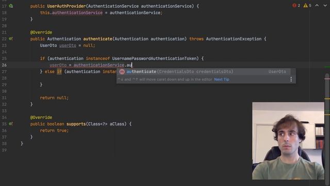Click the implements-method gutter icon on line 35

(x=11, y=124)
